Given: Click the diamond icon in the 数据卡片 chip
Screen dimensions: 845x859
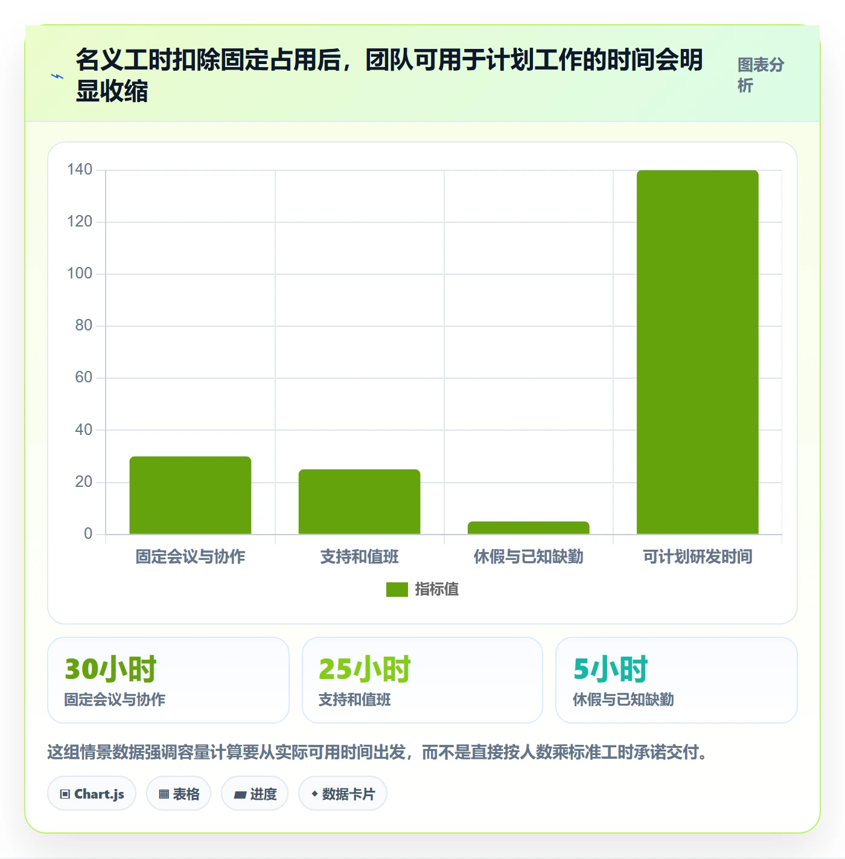Looking at the screenshot, I should click(314, 794).
